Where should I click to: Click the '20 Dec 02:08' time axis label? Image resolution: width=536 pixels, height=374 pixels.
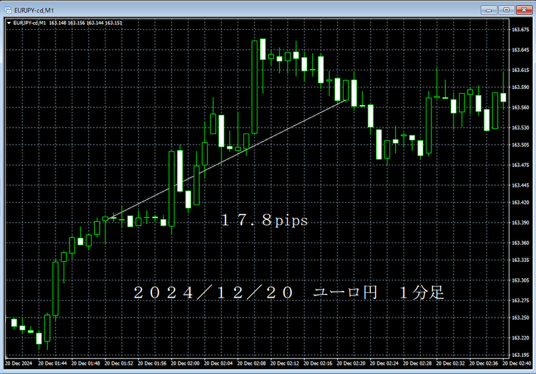[251, 363]
